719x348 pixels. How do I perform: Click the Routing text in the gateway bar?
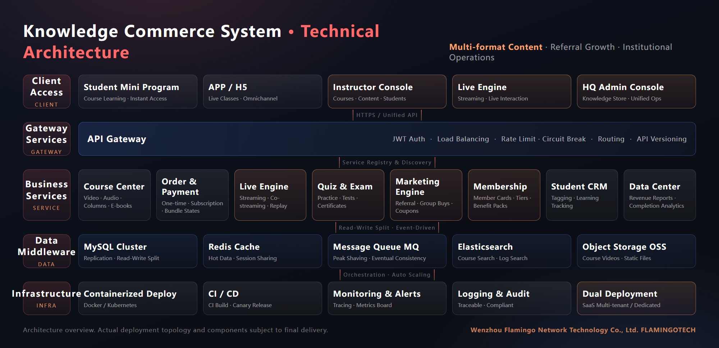click(x=611, y=139)
